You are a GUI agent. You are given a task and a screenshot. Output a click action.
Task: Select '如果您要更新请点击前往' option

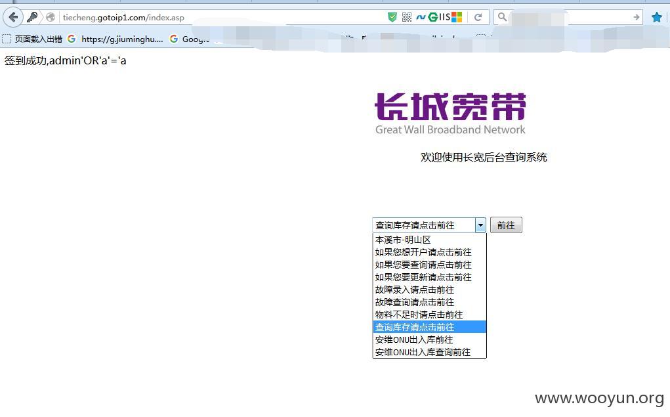coord(429,277)
